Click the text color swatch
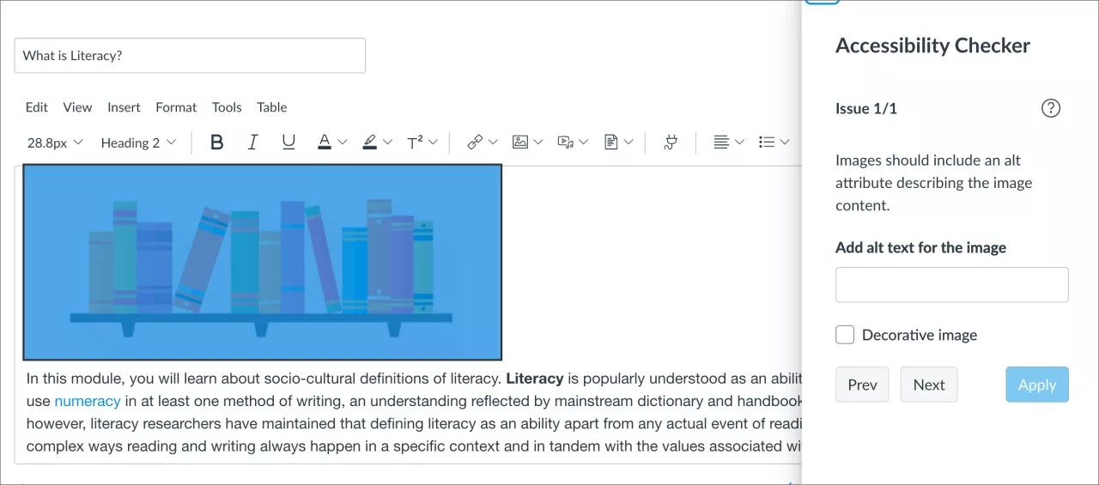 (x=325, y=142)
